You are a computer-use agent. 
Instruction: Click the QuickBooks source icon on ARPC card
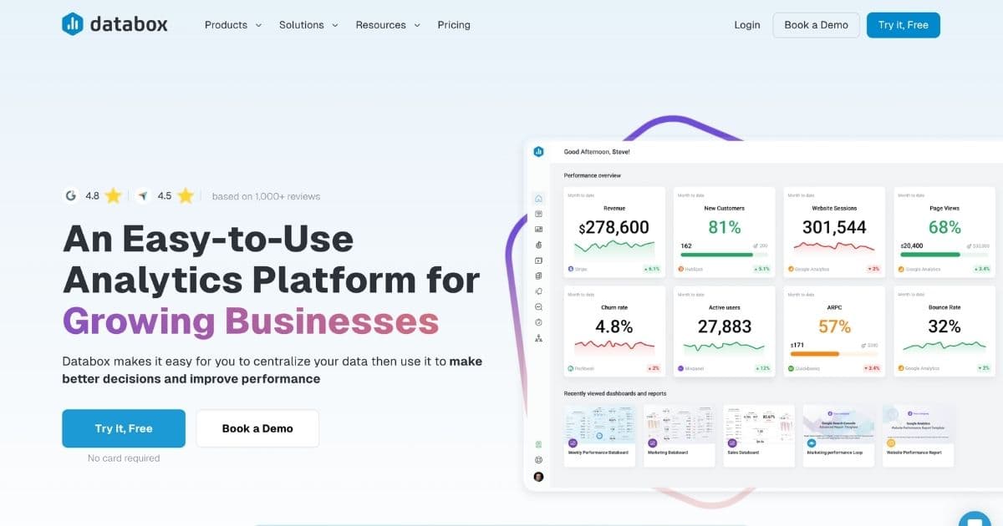coord(791,368)
